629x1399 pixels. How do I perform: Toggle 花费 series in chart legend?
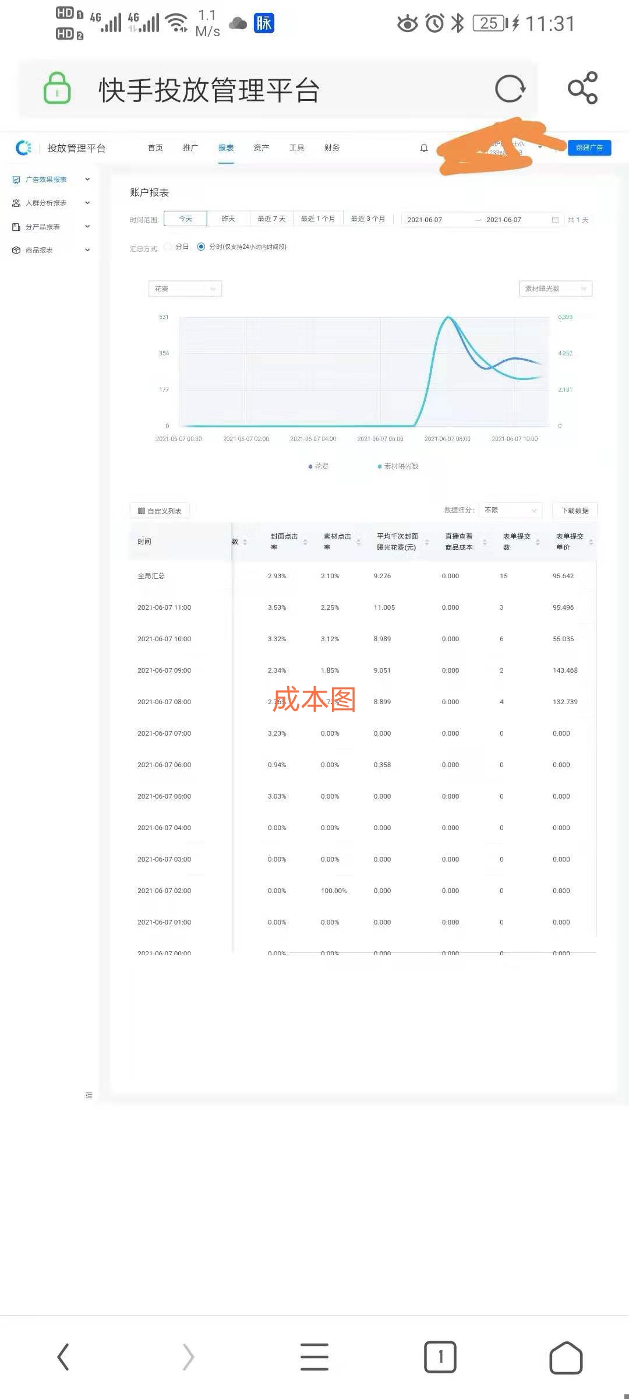319,466
